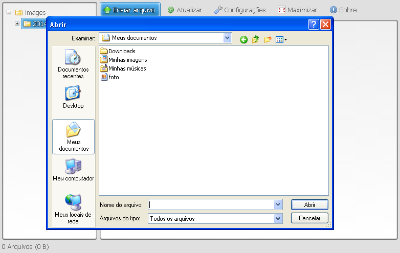Select the Minhas imagens folder
This screenshot has height=253, width=400.
tap(123, 60)
